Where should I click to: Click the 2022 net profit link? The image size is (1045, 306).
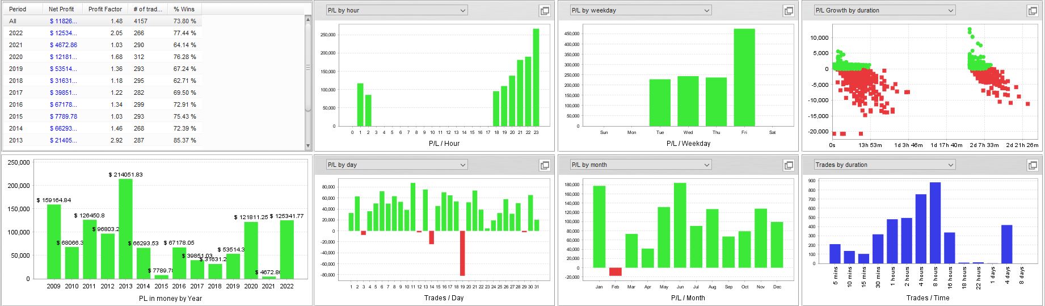[x=63, y=33]
